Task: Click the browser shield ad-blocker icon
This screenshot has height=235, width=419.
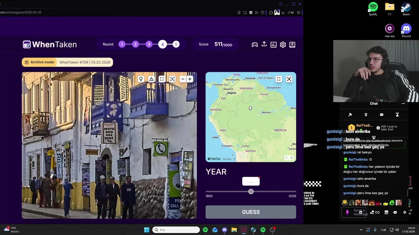Action: [x=251, y=13]
